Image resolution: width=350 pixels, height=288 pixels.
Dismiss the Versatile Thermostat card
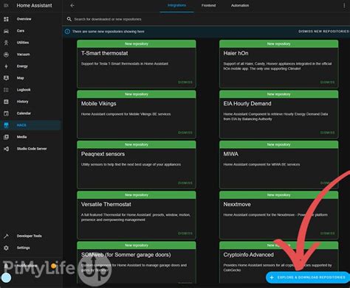click(x=185, y=233)
